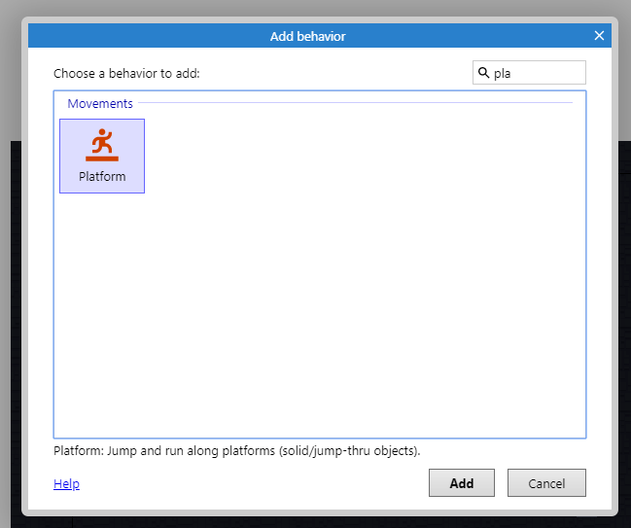Click the Add behavior title bar
Image resolution: width=631 pixels, height=528 pixels.
click(x=307, y=36)
